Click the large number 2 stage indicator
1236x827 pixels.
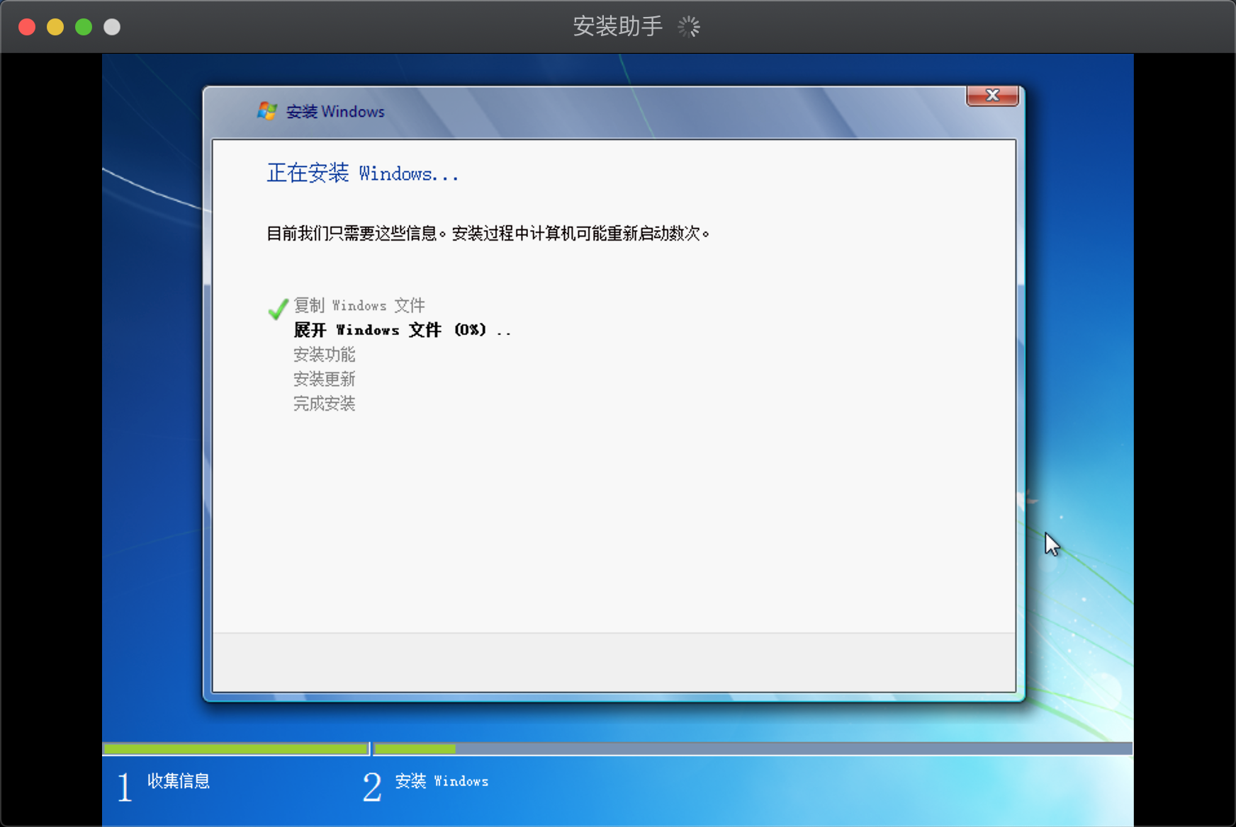(x=372, y=787)
